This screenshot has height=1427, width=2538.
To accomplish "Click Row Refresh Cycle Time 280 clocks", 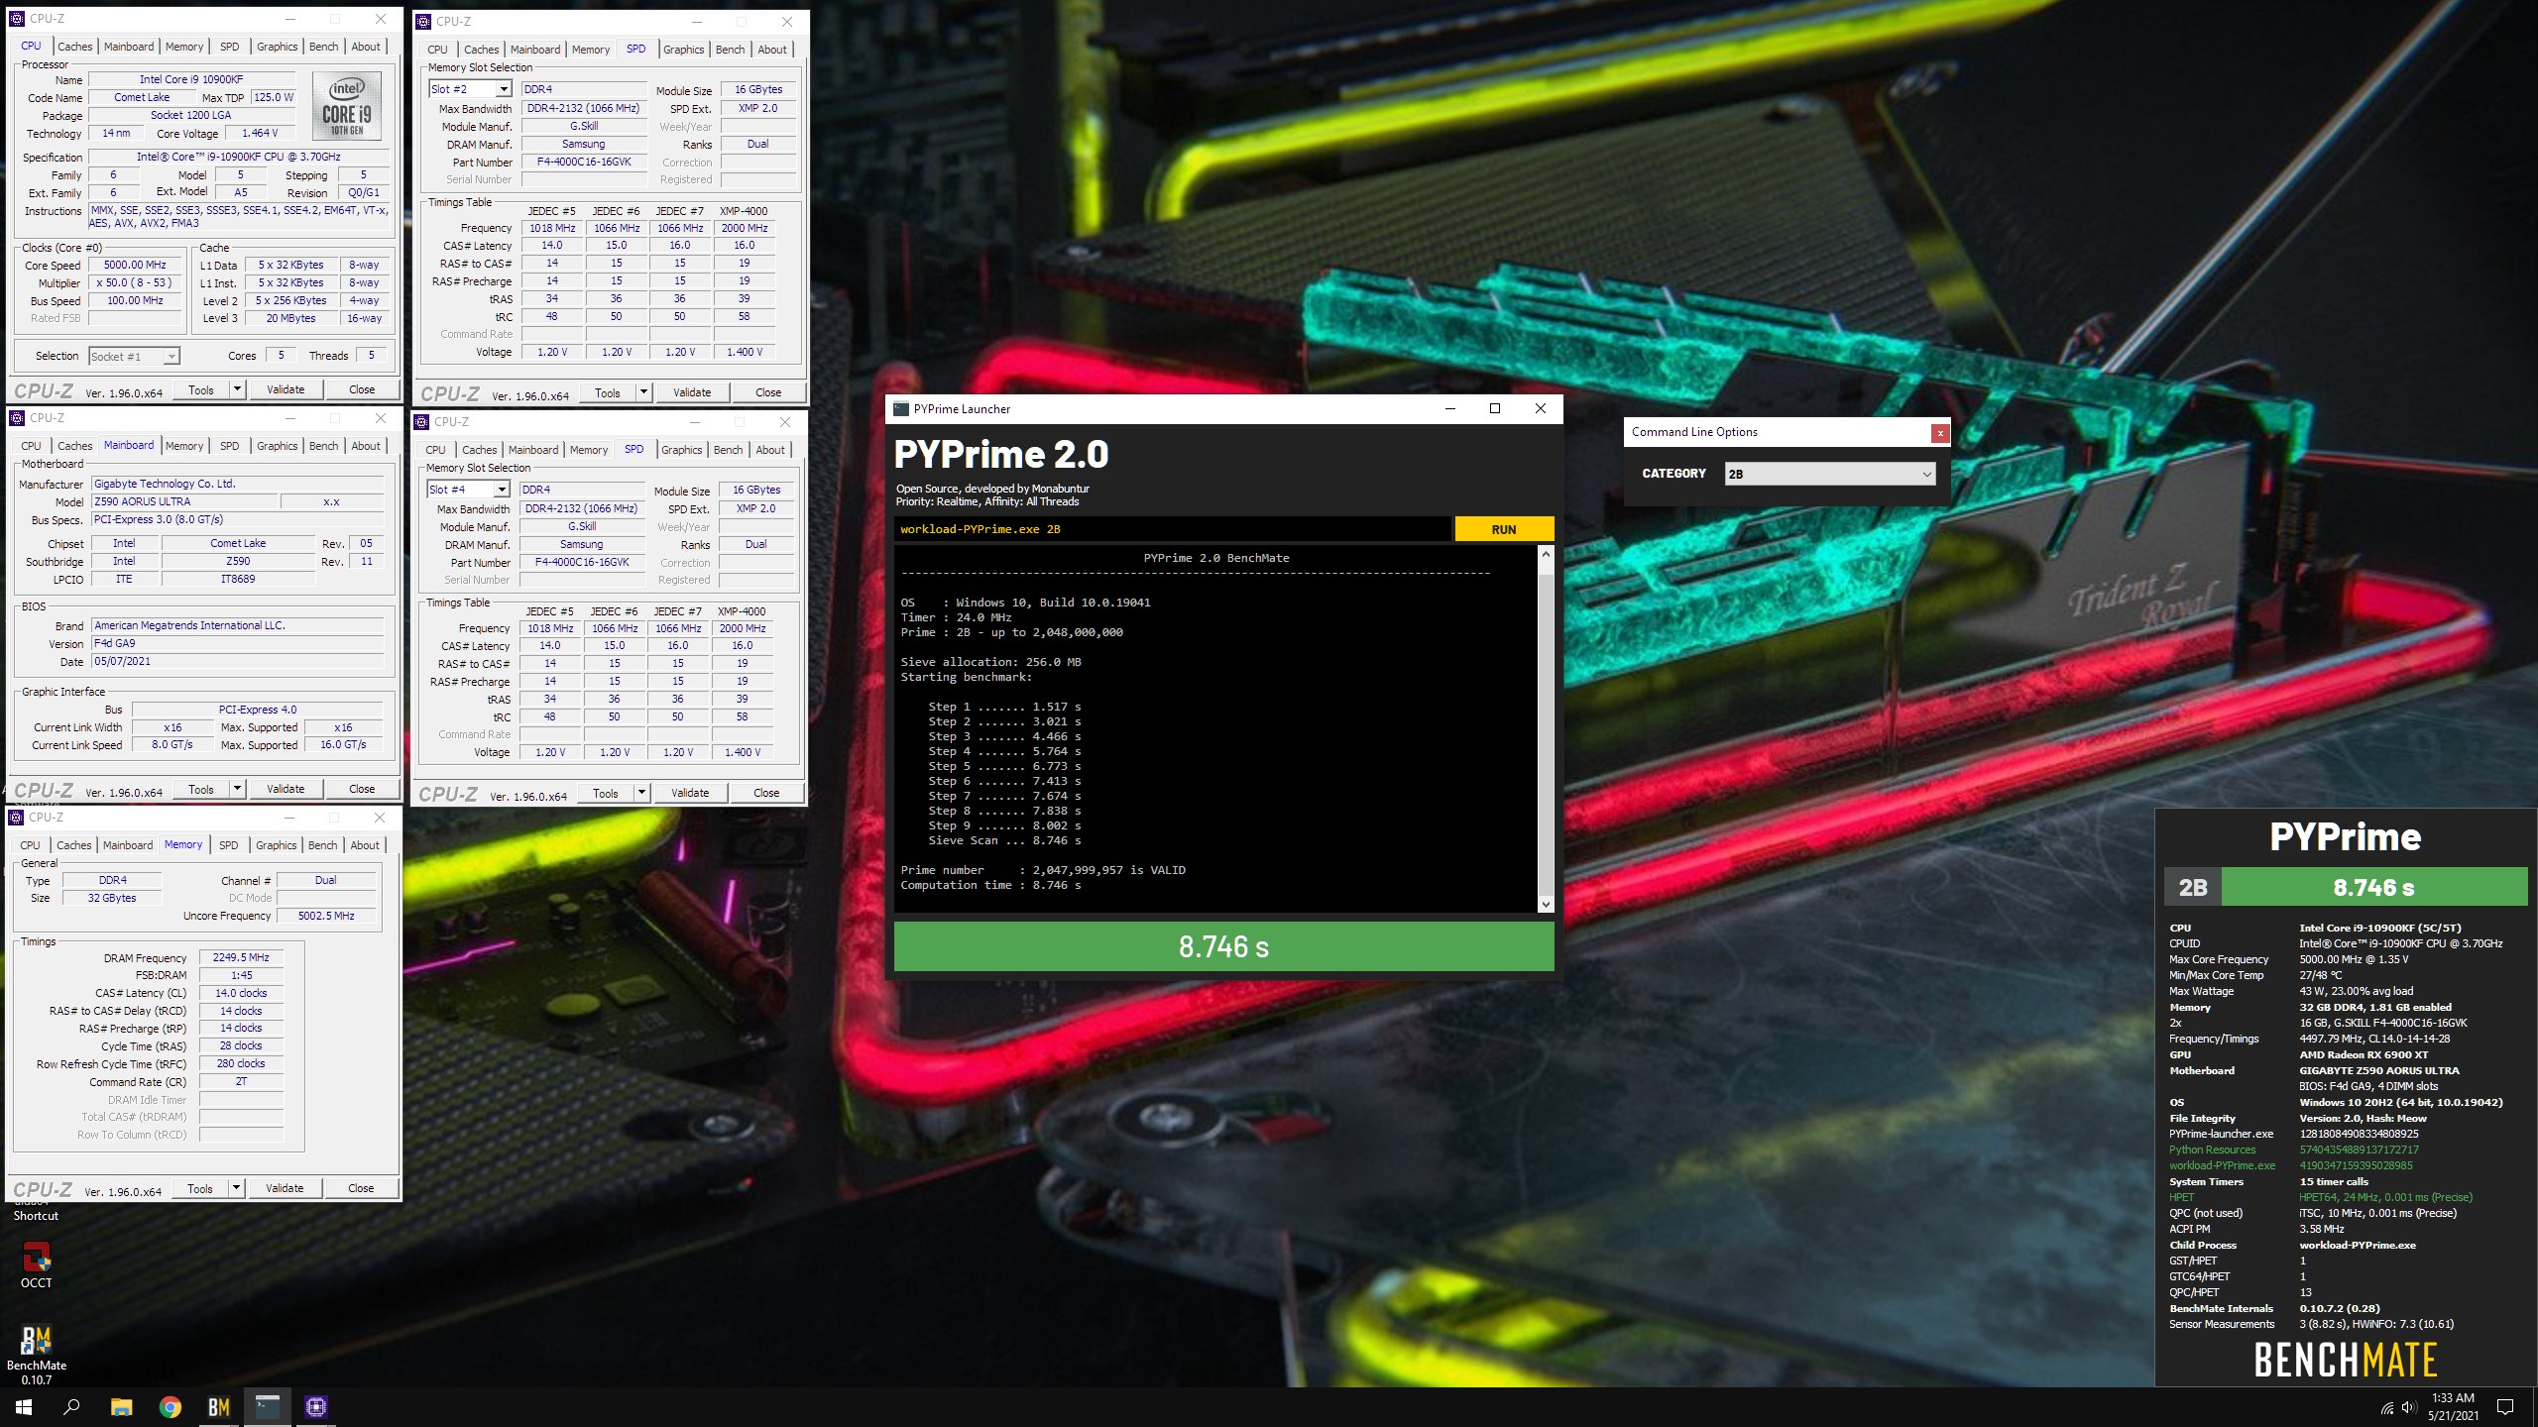I will (241, 1063).
